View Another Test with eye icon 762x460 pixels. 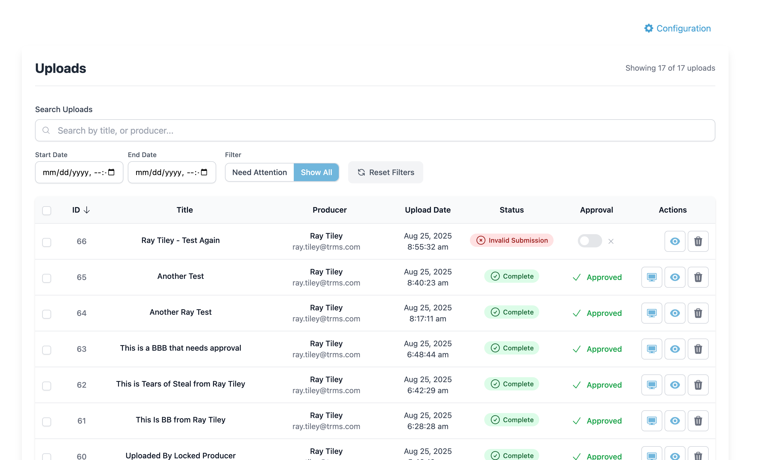pos(674,277)
